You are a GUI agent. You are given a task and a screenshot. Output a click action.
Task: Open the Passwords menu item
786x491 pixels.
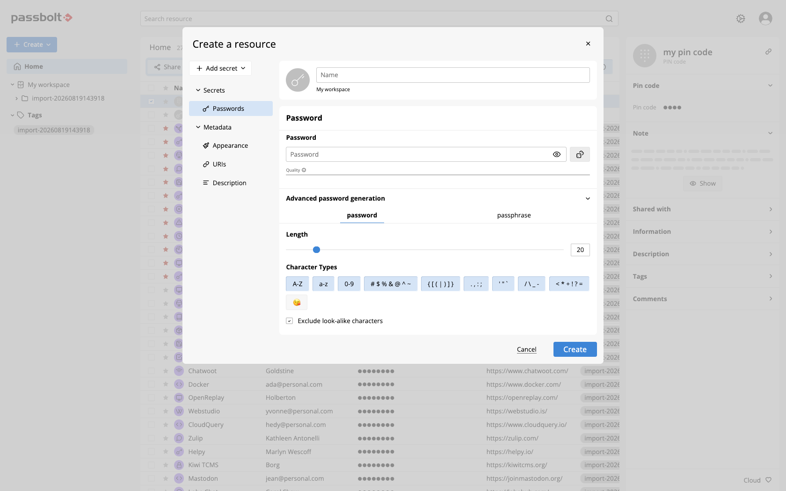(231, 108)
